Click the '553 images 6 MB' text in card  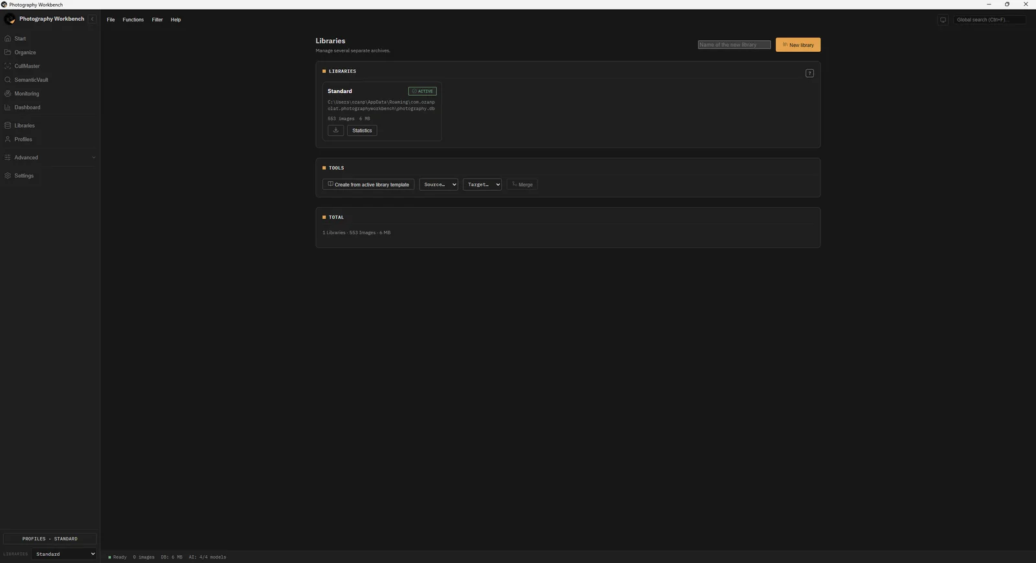(349, 119)
